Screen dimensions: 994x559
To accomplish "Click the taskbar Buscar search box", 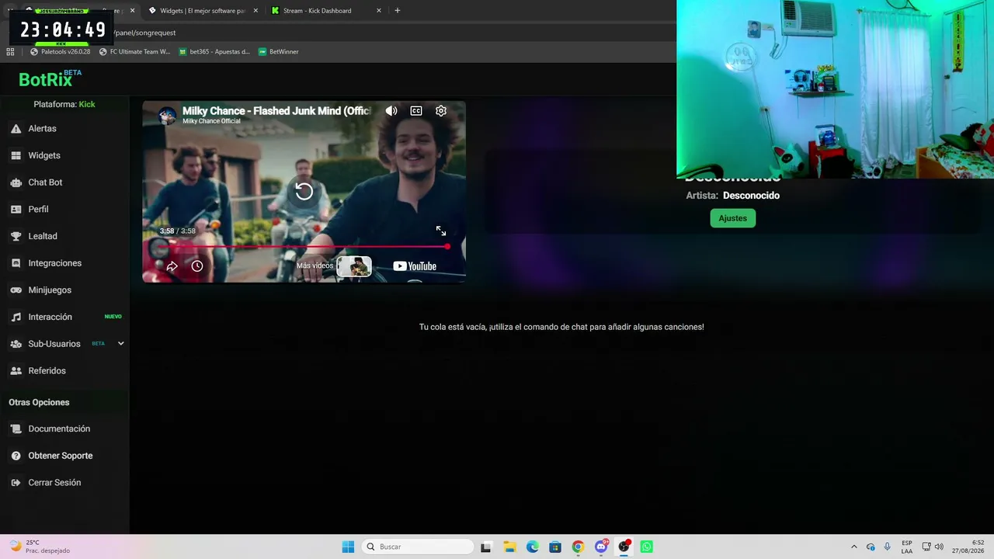I will [x=418, y=547].
